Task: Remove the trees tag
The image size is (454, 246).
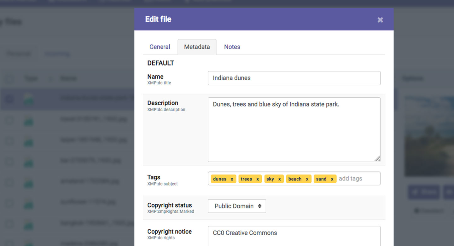Action: [258, 179]
